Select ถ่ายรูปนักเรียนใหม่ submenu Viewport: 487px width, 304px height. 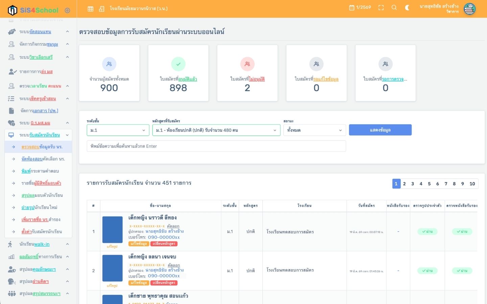[x=39, y=207]
